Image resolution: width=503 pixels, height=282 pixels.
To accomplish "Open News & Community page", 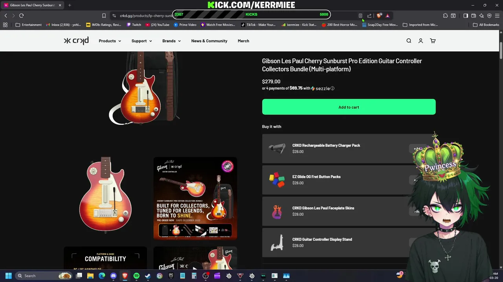I will pyautogui.click(x=209, y=41).
